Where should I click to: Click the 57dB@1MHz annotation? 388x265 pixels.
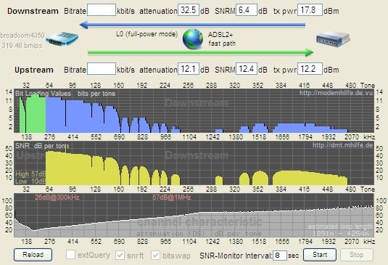click(171, 197)
